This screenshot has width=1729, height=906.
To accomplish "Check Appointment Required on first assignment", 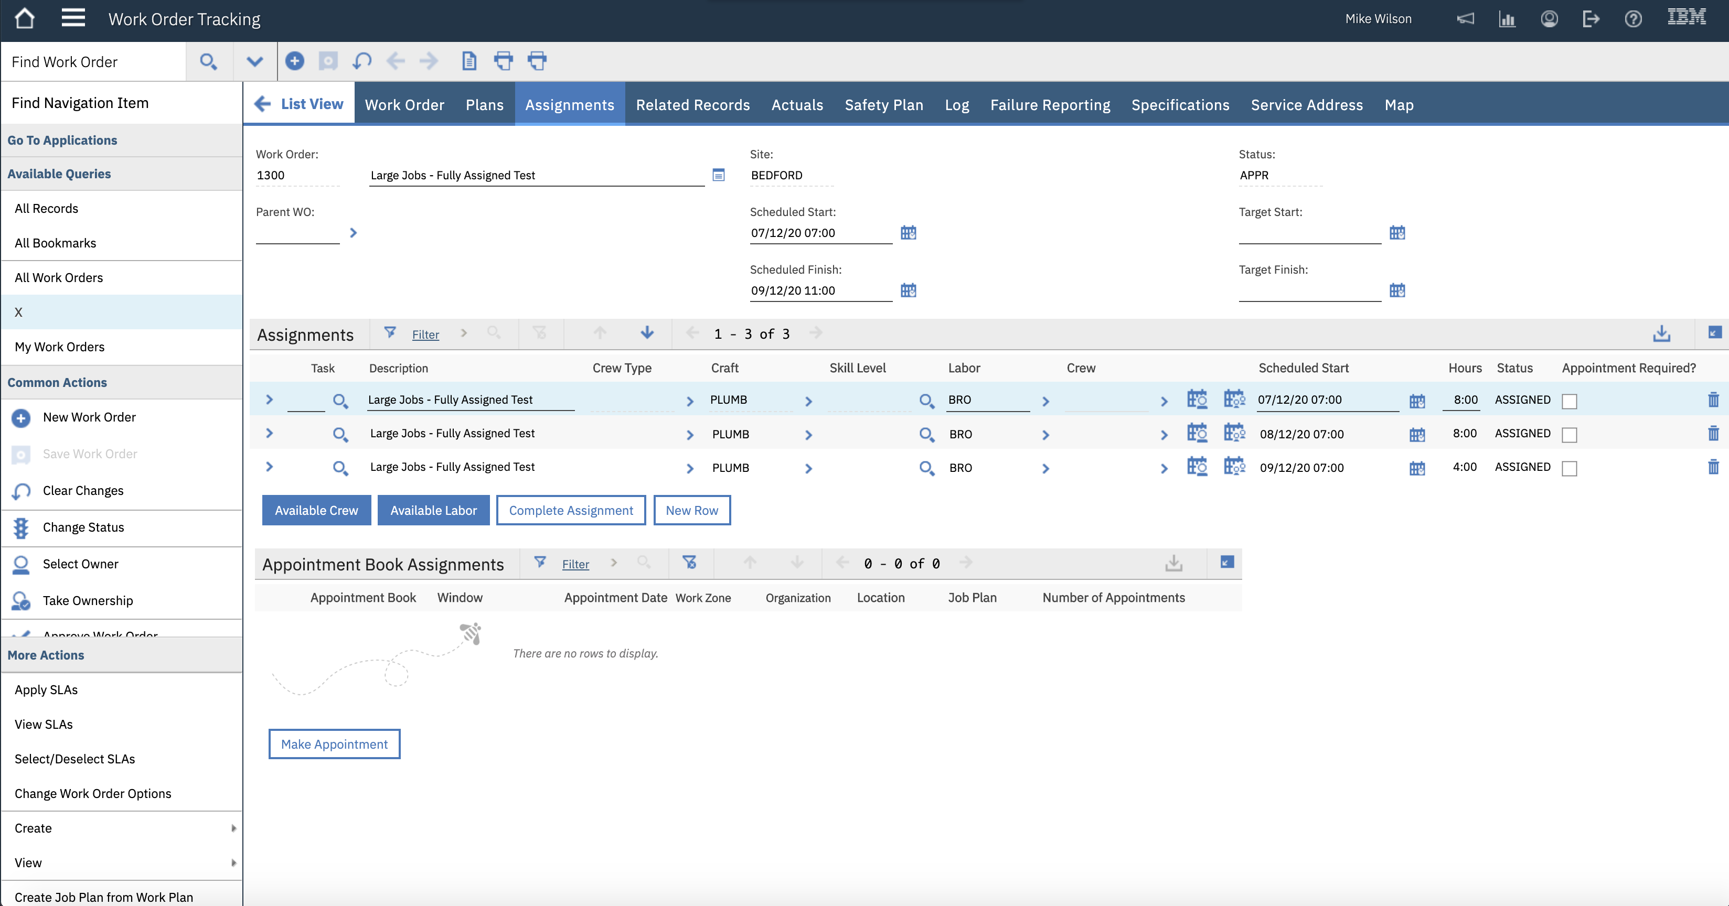I will click(x=1569, y=401).
